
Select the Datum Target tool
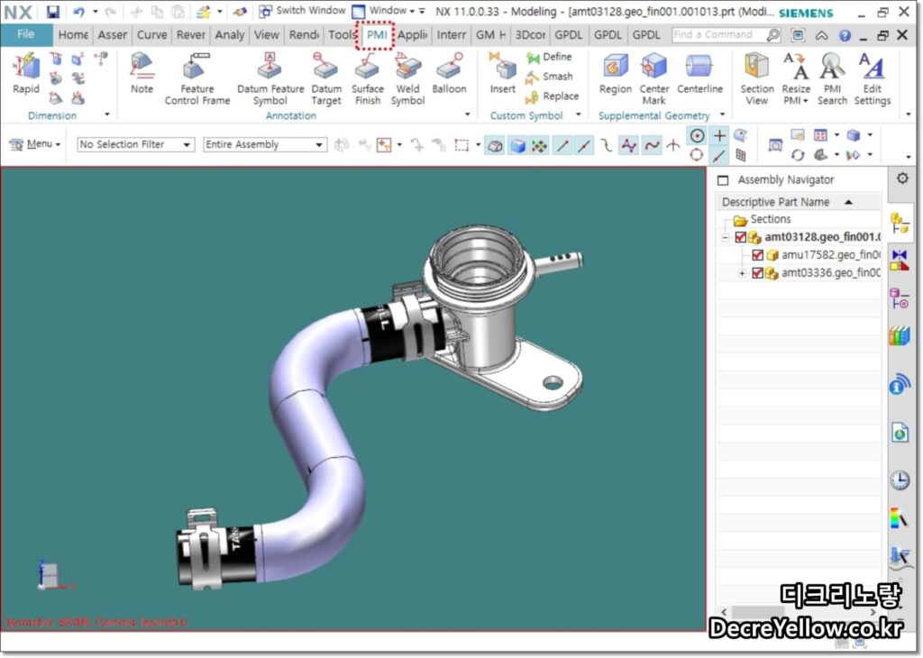click(326, 78)
